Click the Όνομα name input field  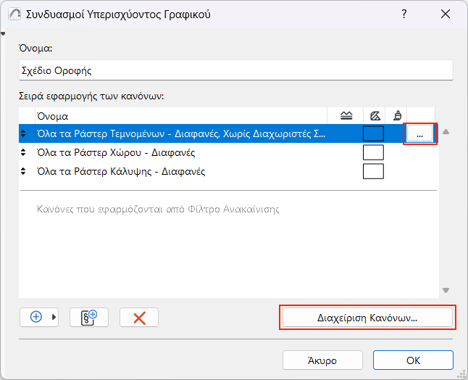coord(235,70)
